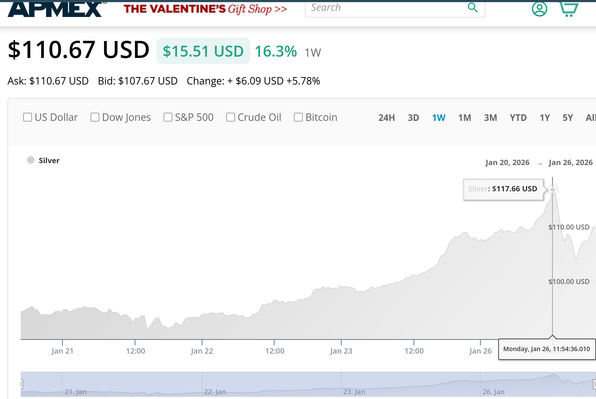Click the Bid: $107.67 USD text
The width and height of the screenshot is (596, 399).
click(x=138, y=81)
